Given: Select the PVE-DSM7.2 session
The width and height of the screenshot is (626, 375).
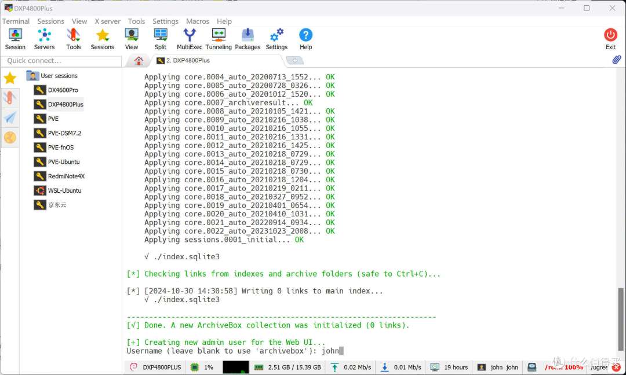Looking at the screenshot, I should (64, 133).
